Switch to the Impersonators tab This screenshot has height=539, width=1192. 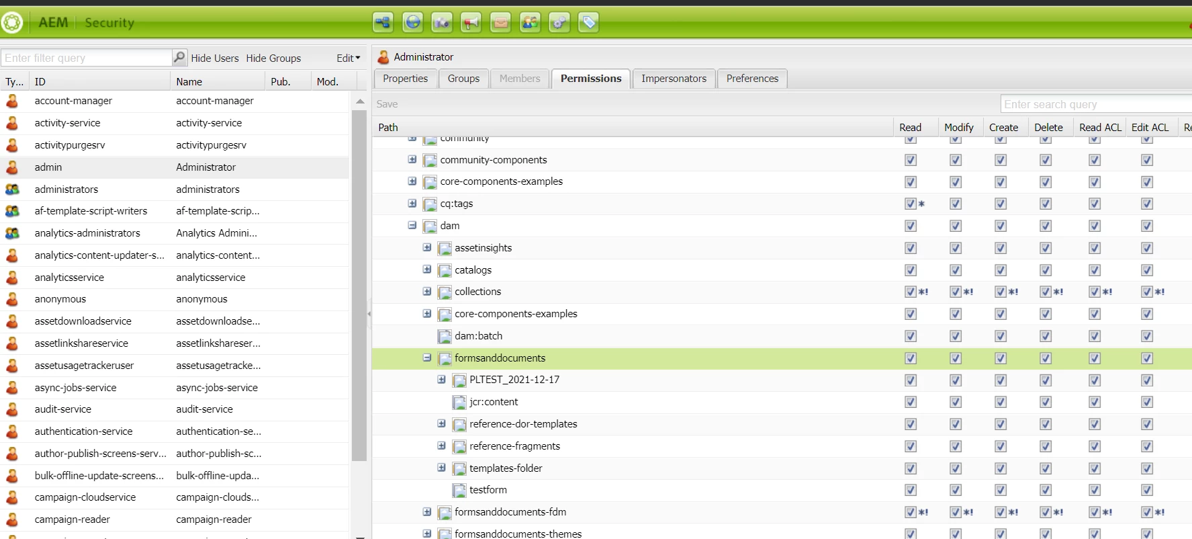click(674, 79)
